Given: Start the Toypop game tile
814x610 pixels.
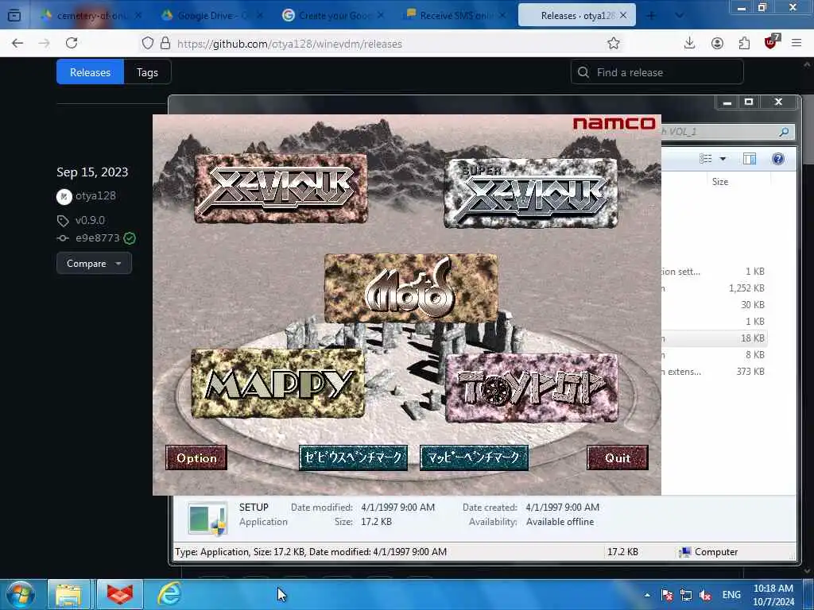Looking at the screenshot, I should coord(532,388).
